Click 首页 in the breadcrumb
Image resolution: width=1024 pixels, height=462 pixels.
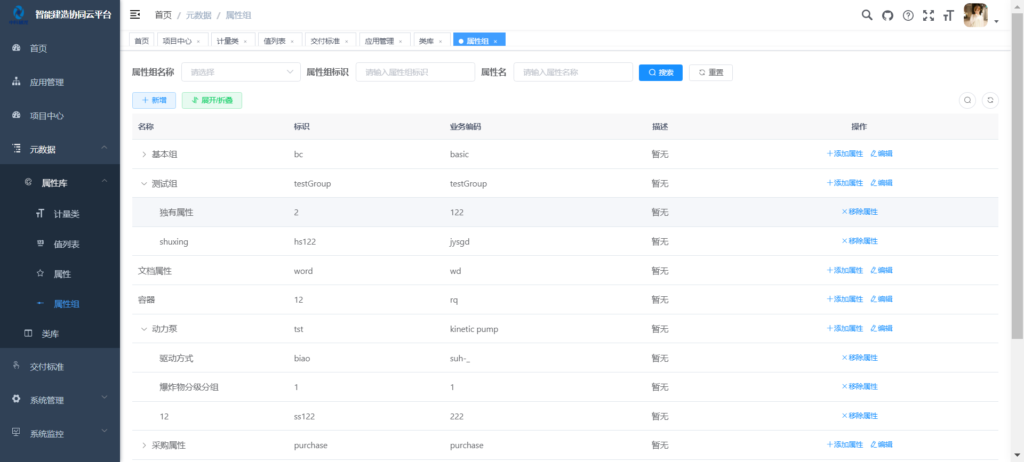pyautogui.click(x=163, y=15)
